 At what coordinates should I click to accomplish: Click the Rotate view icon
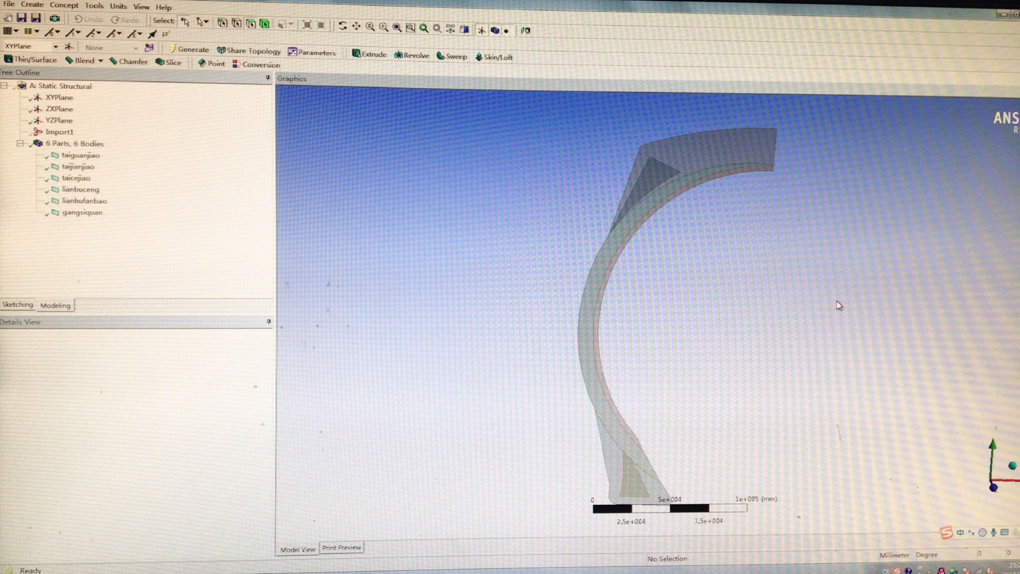pyautogui.click(x=343, y=26)
